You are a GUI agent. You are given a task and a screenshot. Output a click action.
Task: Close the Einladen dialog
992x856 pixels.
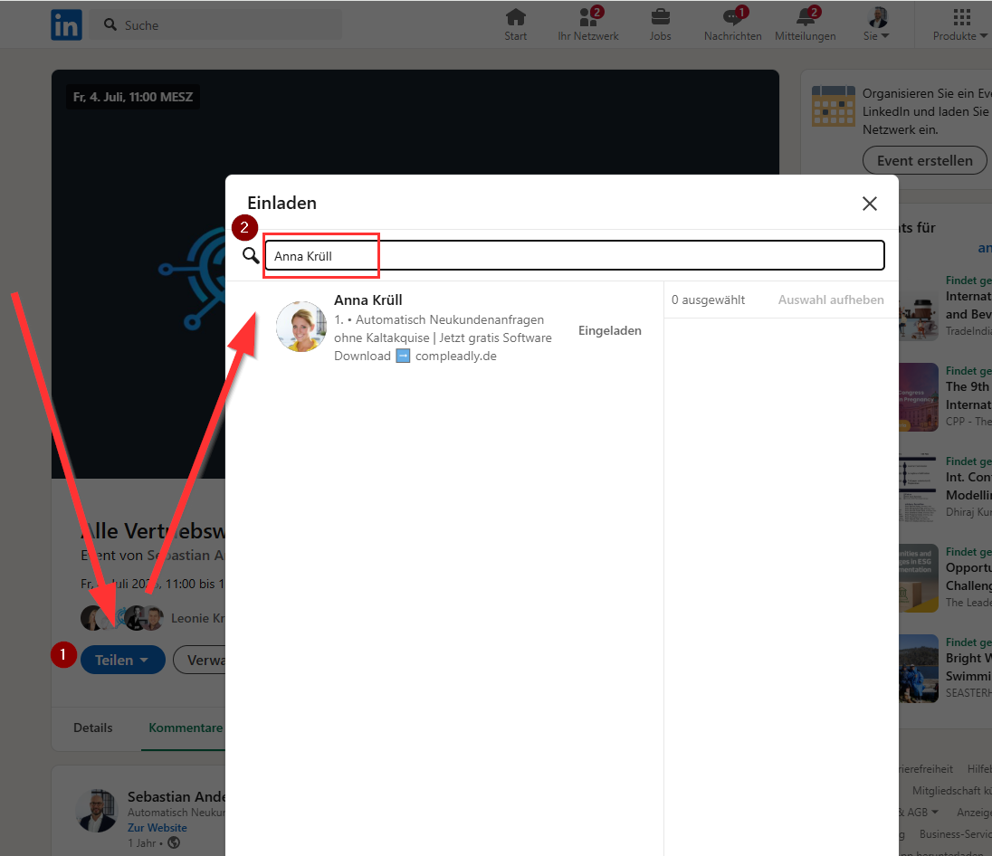870,204
